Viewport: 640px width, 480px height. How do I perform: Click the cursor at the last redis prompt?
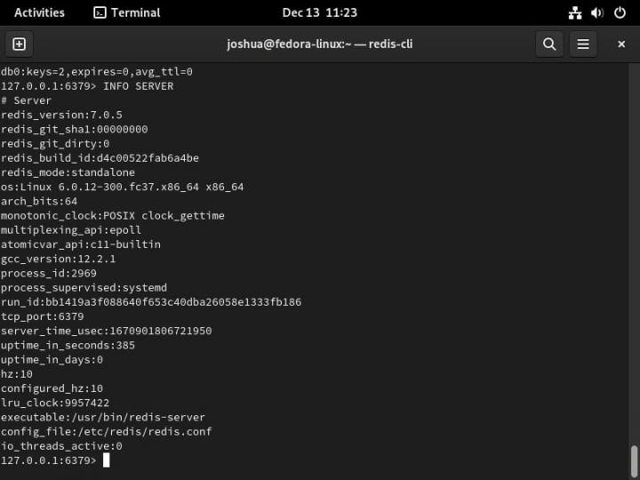tap(106, 460)
